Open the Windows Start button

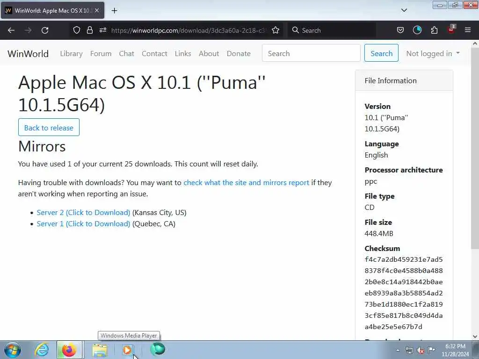[13, 350]
